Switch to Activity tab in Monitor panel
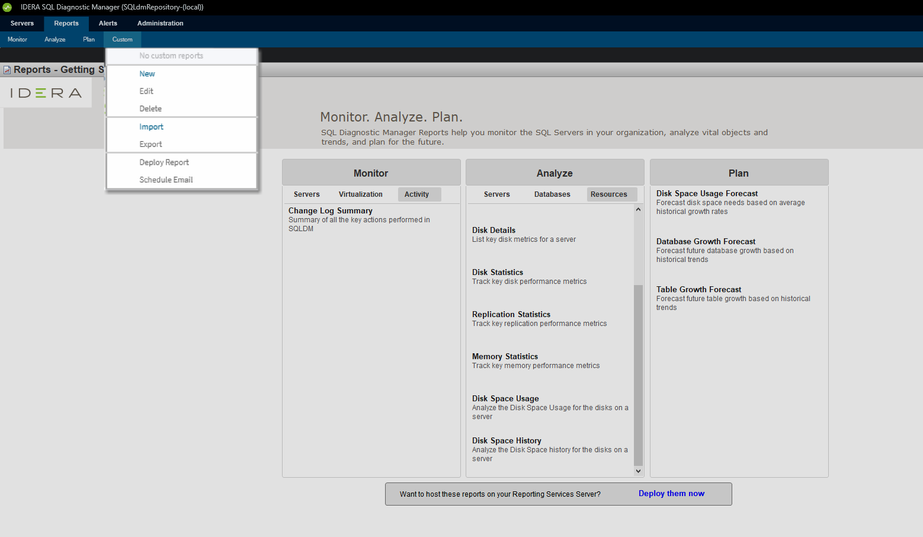Image resolution: width=923 pixels, height=537 pixels. click(x=419, y=194)
